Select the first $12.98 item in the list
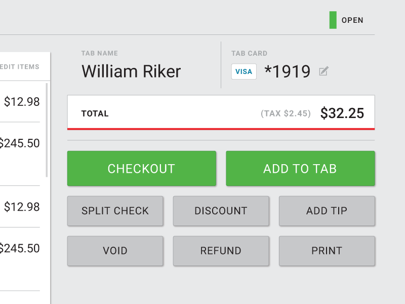This screenshot has height=304, width=405. pyautogui.click(x=21, y=102)
